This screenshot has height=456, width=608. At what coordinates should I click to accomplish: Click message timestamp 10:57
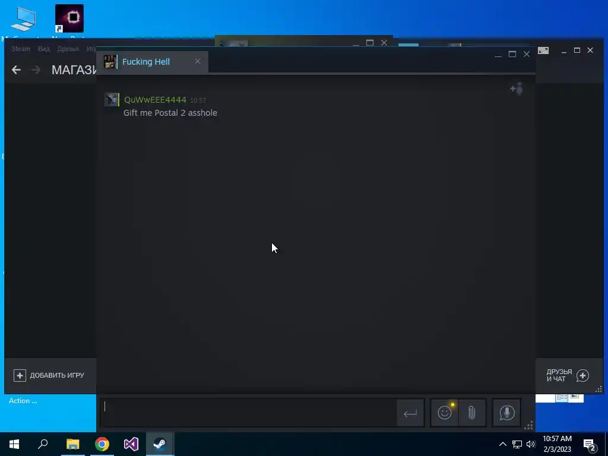point(198,100)
